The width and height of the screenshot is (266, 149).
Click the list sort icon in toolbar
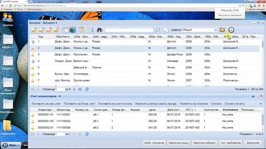[x=91, y=30]
